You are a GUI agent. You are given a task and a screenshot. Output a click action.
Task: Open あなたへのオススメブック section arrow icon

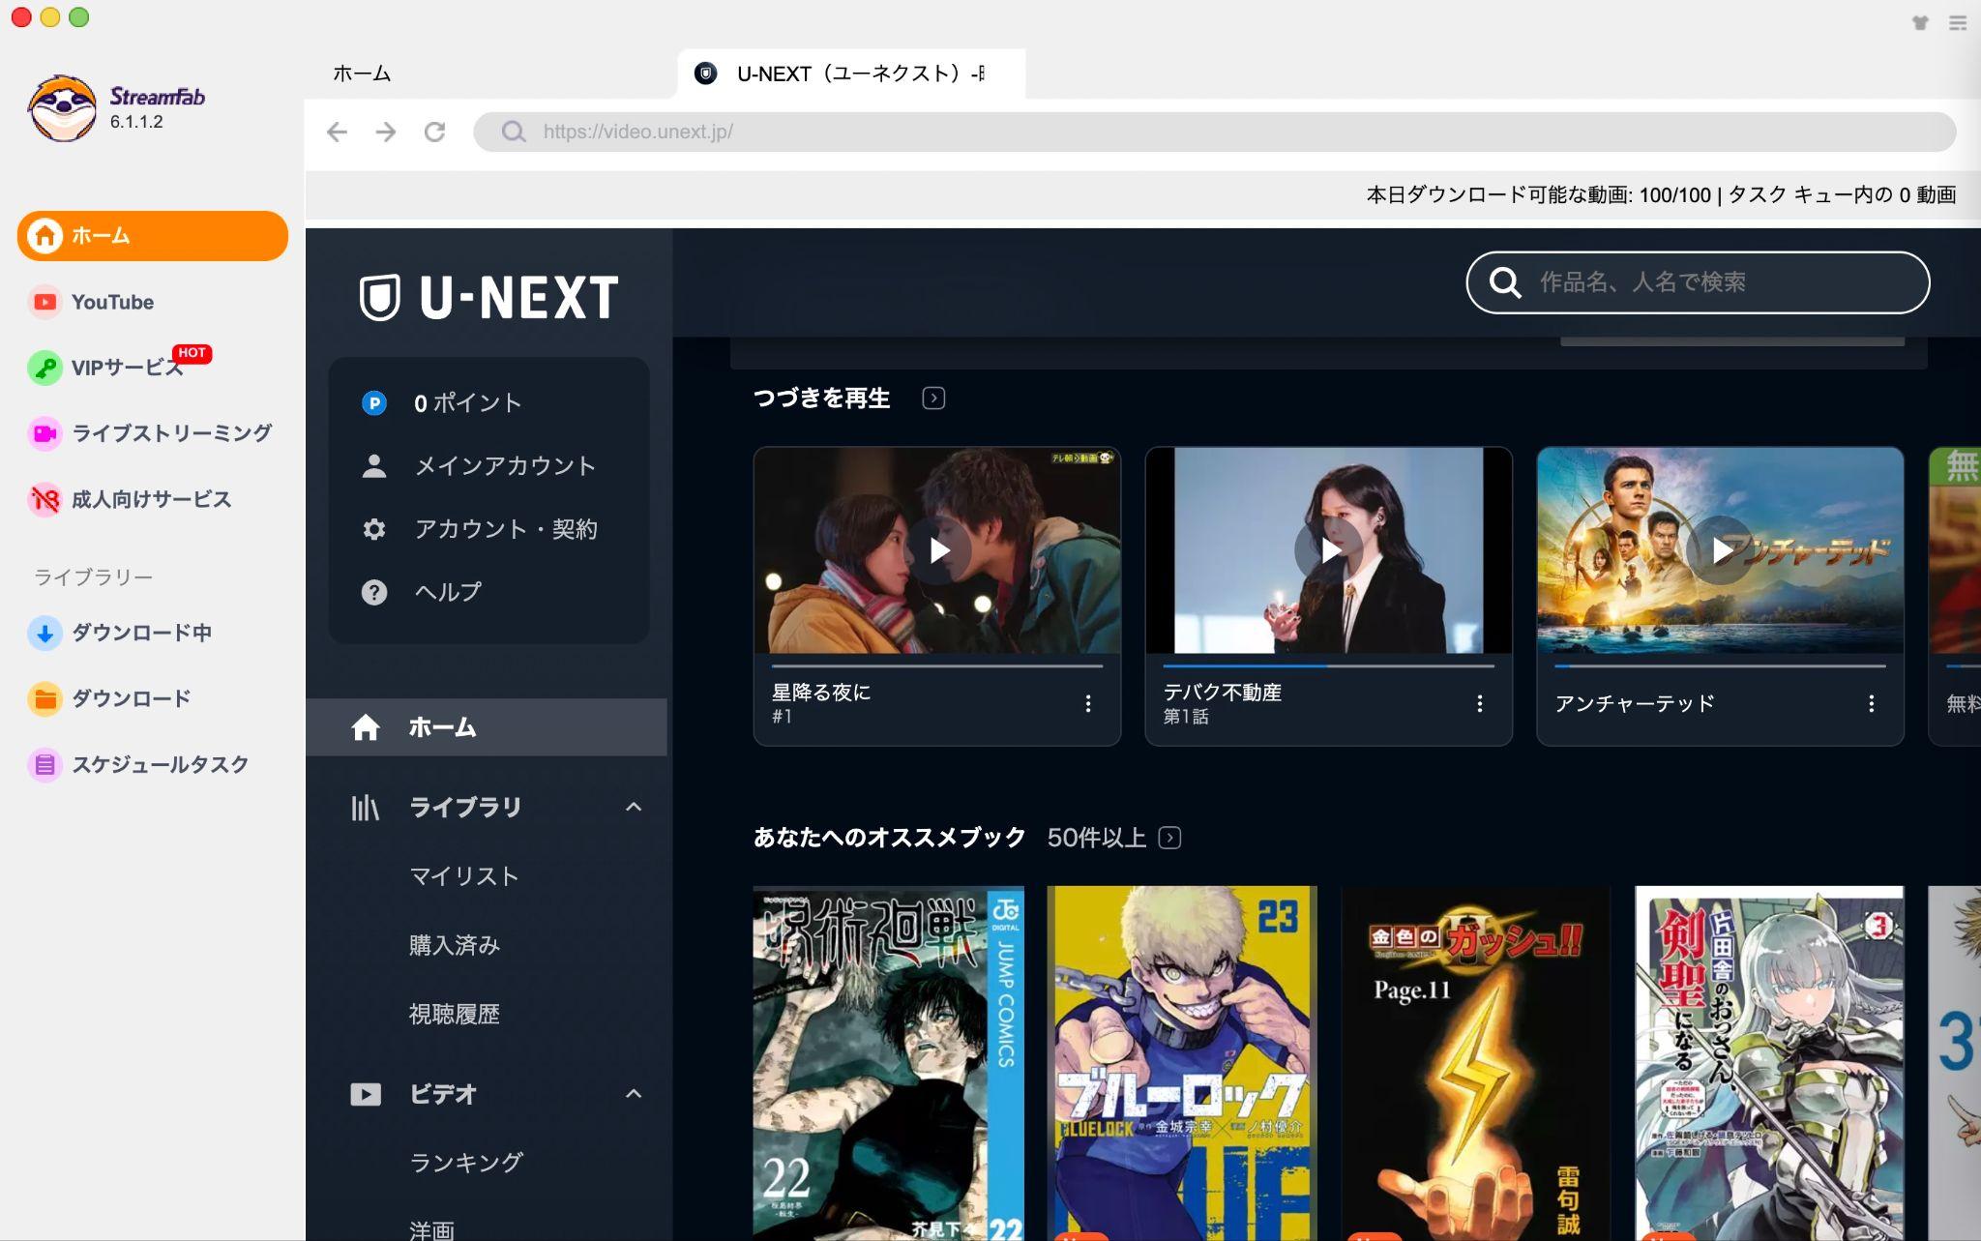pyautogui.click(x=1169, y=838)
